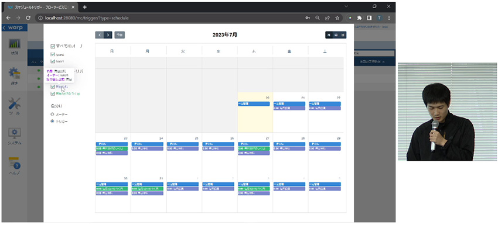Select the 'トリガー' color radio button
Screen dimensions: 498x225
click(x=52, y=122)
